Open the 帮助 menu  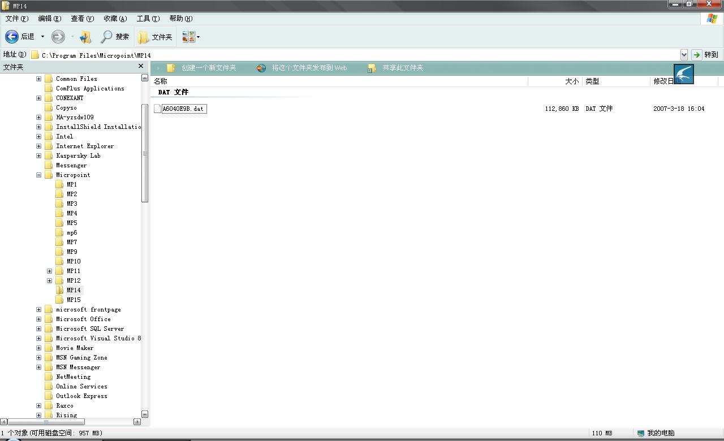pyautogui.click(x=181, y=19)
